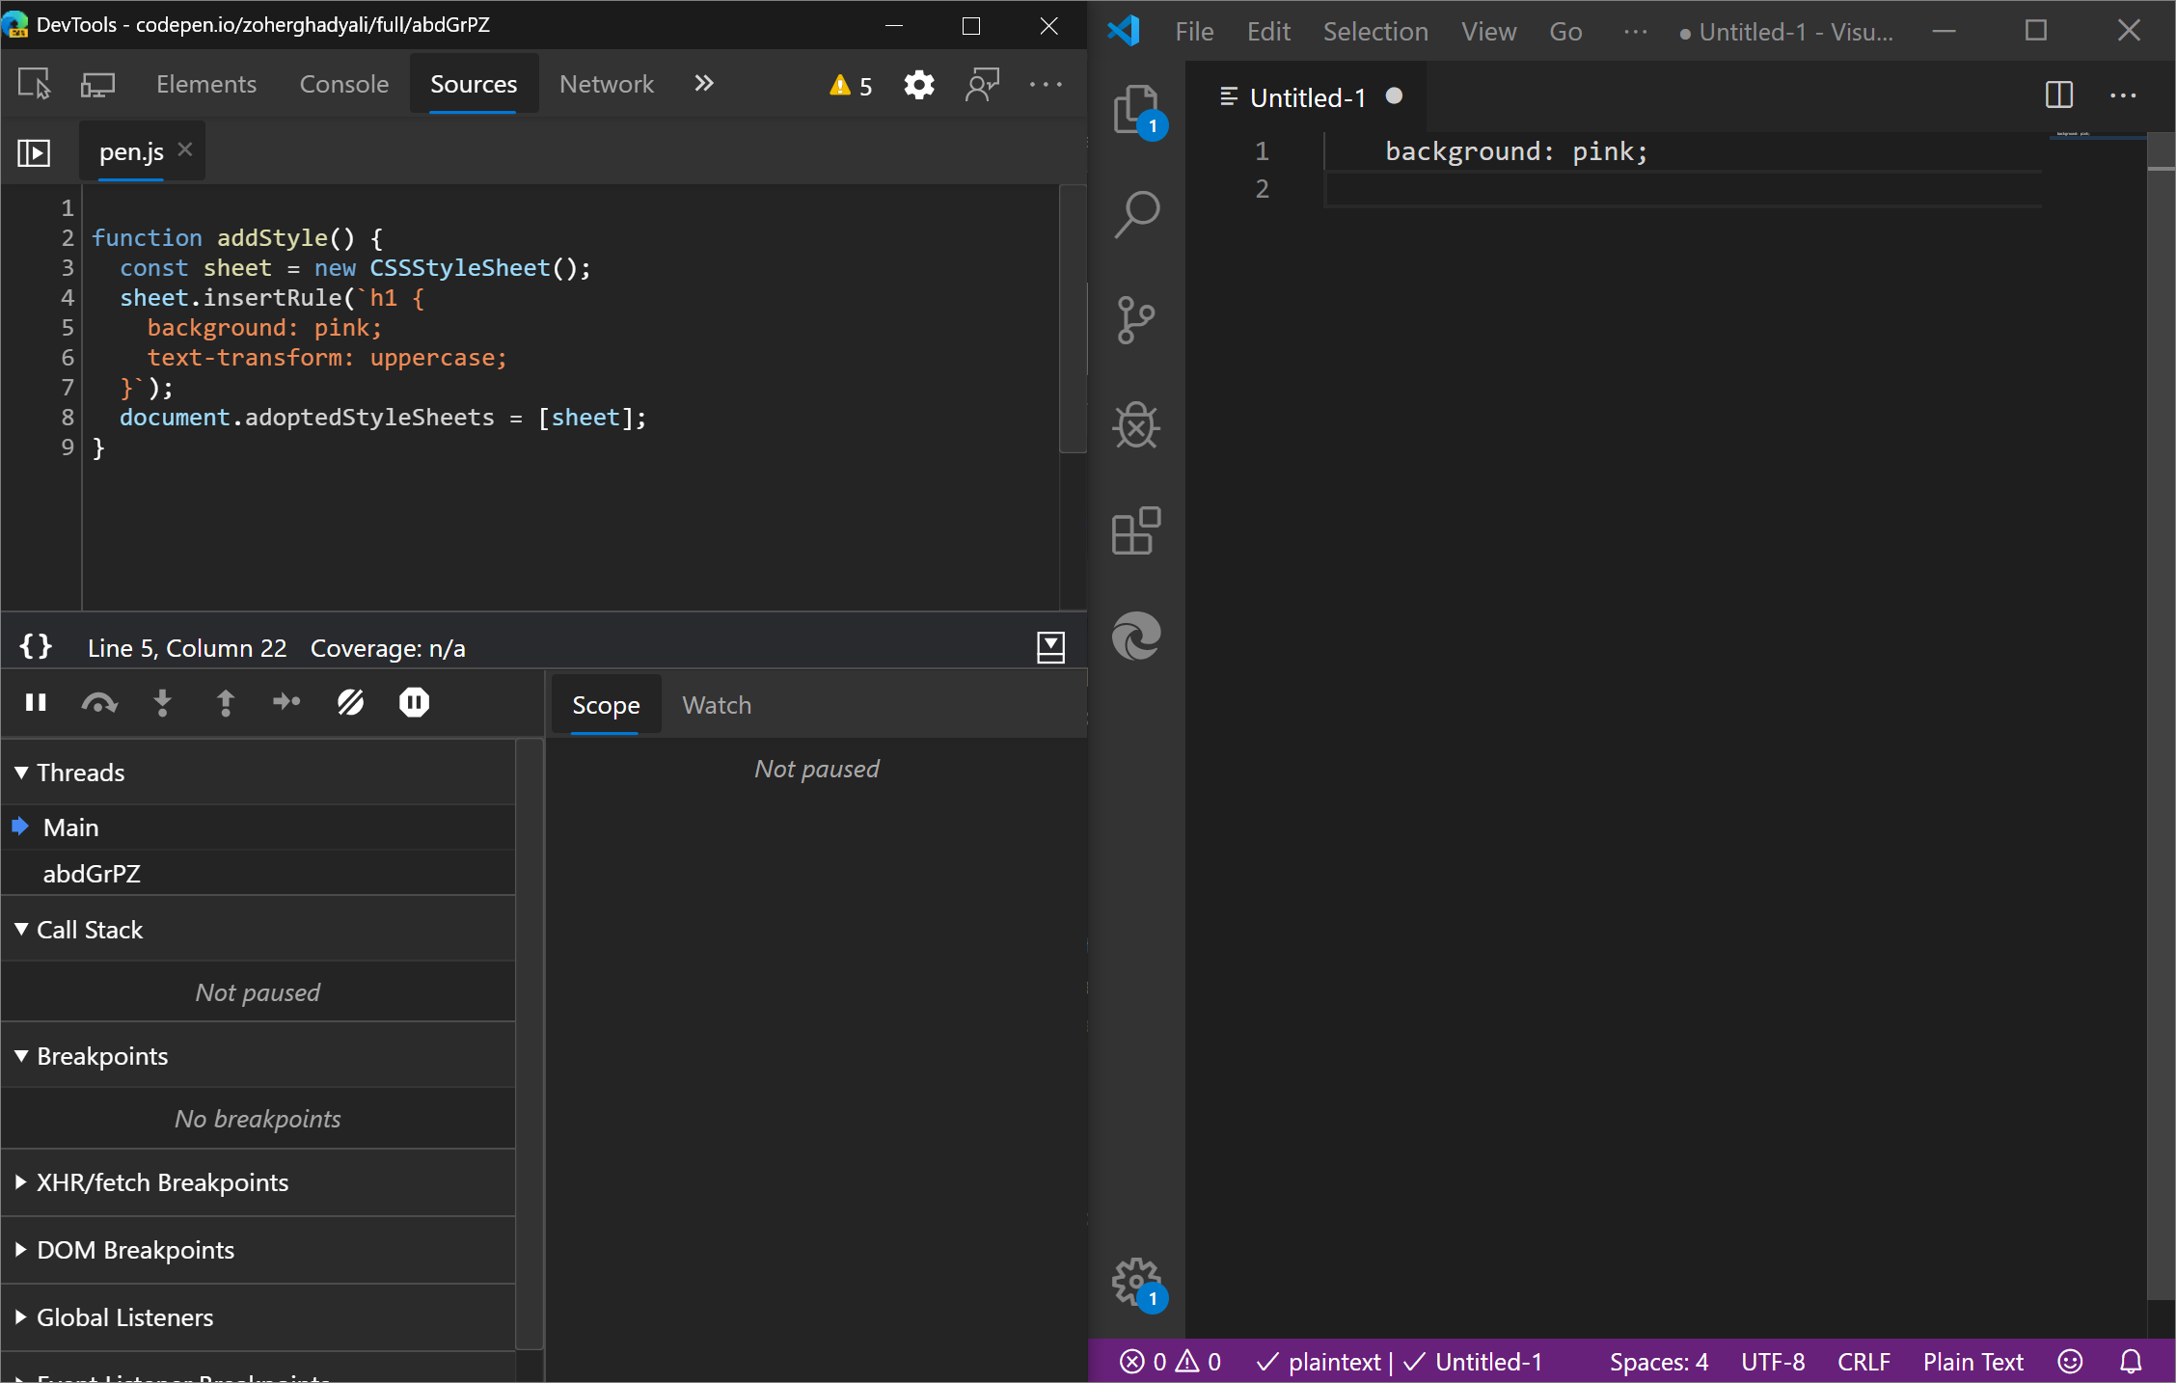
Task: Click the step out of current function icon
Action: click(x=225, y=703)
